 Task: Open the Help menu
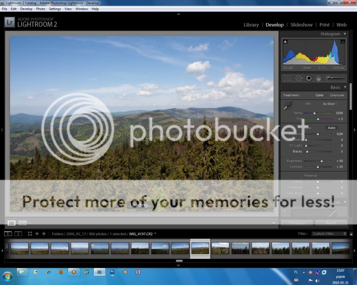point(95,9)
